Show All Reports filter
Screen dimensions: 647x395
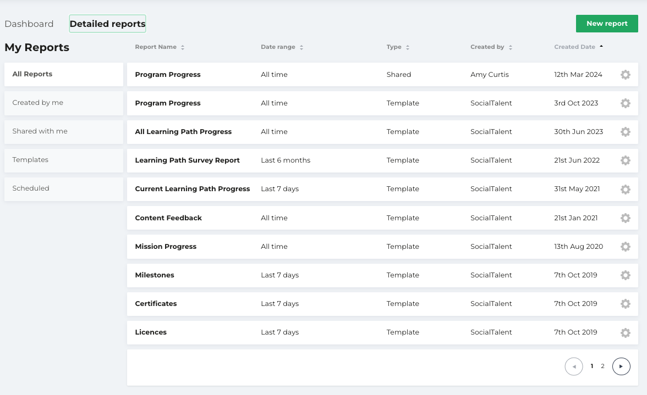(64, 74)
